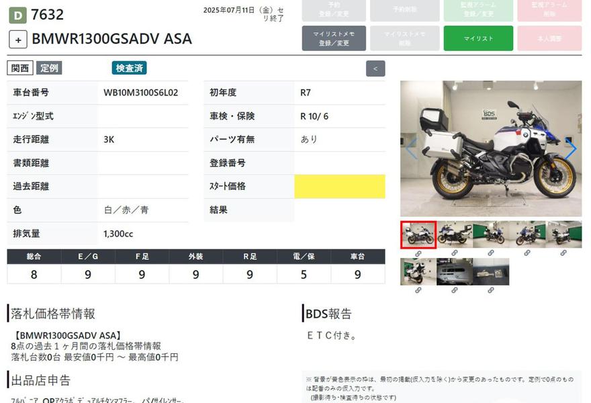591x403 pixels.
Task: Show the previous motorcycle photo with left arrow
Action: click(411, 149)
